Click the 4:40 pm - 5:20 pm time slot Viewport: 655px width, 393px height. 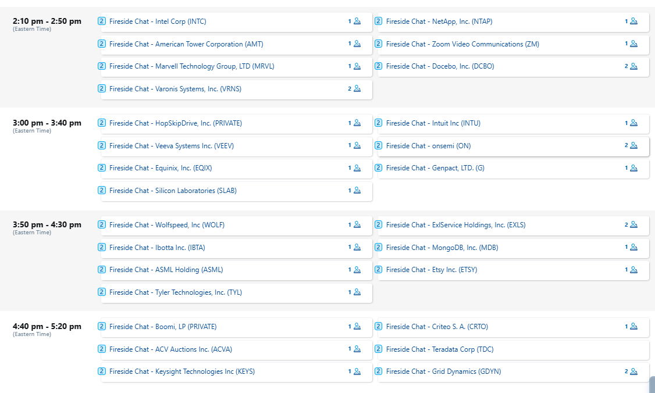(x=47, y=326)
